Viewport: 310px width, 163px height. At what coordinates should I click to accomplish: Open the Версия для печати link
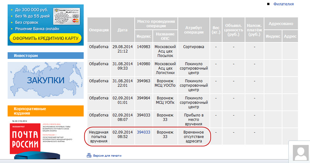pyautogui.click(x=107, y=156)
